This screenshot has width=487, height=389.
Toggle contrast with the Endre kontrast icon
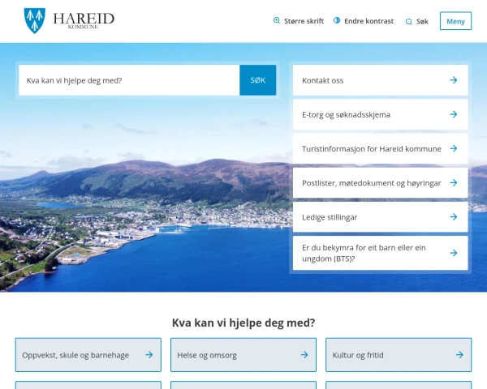337,20
